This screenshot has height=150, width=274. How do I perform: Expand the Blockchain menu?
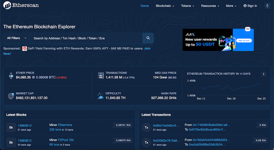[x=165, y=6]
